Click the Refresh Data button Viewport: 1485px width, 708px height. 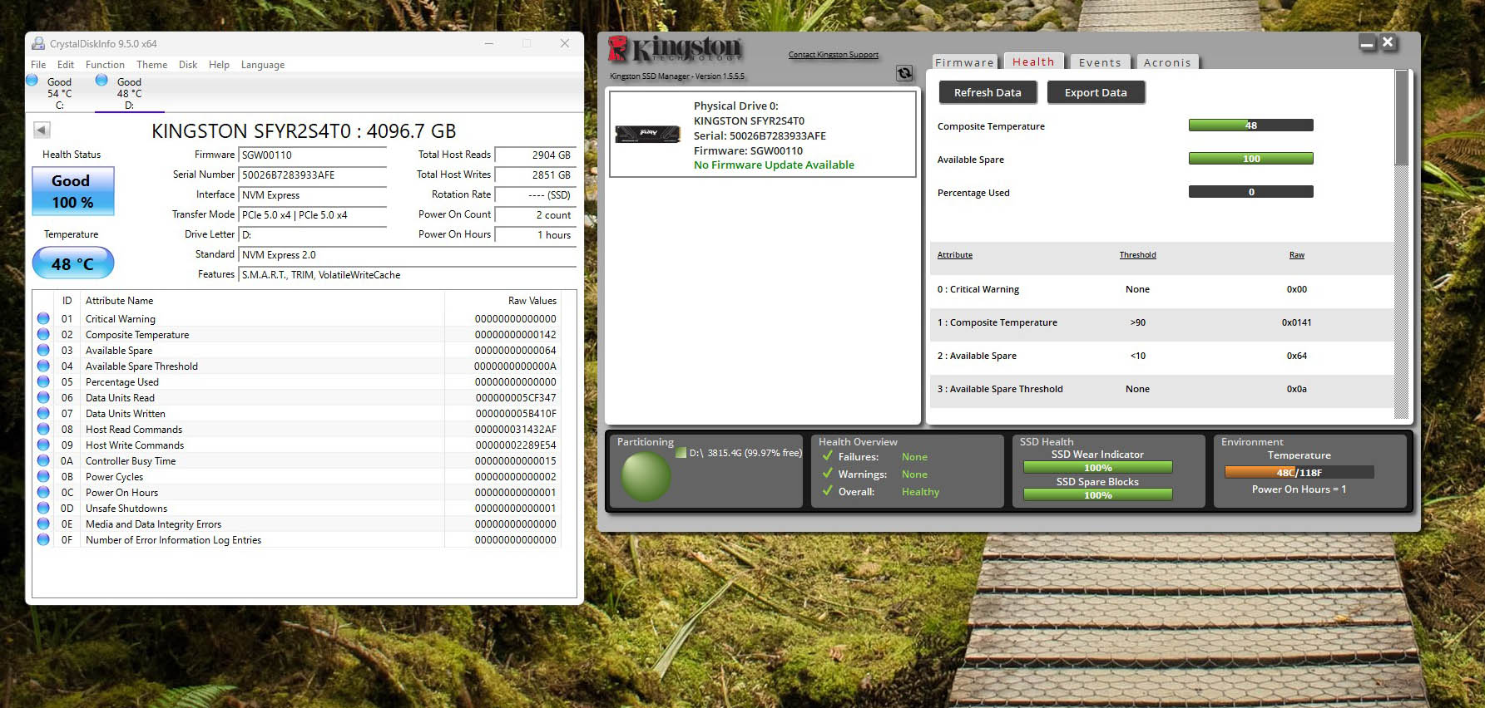point(988,92)
